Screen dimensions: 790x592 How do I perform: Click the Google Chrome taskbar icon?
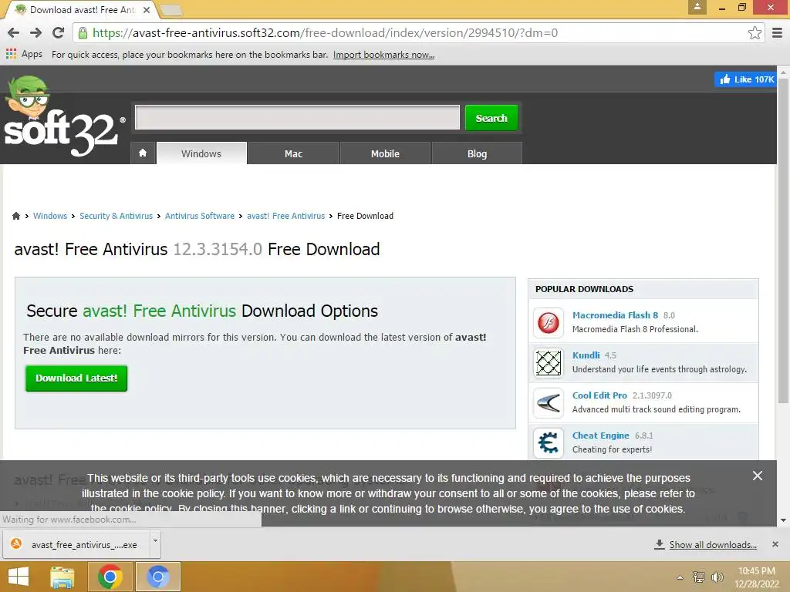click(x=110, y=577)
